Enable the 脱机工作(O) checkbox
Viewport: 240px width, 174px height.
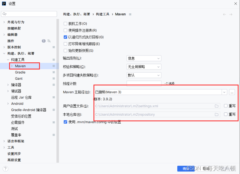pos(65,24)
